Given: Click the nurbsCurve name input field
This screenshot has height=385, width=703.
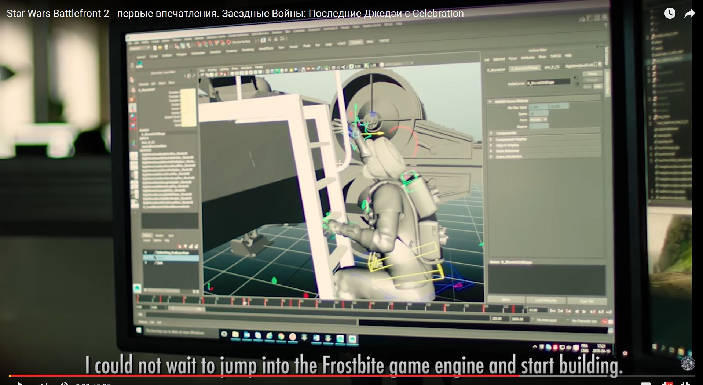Looking at the screenshot, I should tap(548, 82).
